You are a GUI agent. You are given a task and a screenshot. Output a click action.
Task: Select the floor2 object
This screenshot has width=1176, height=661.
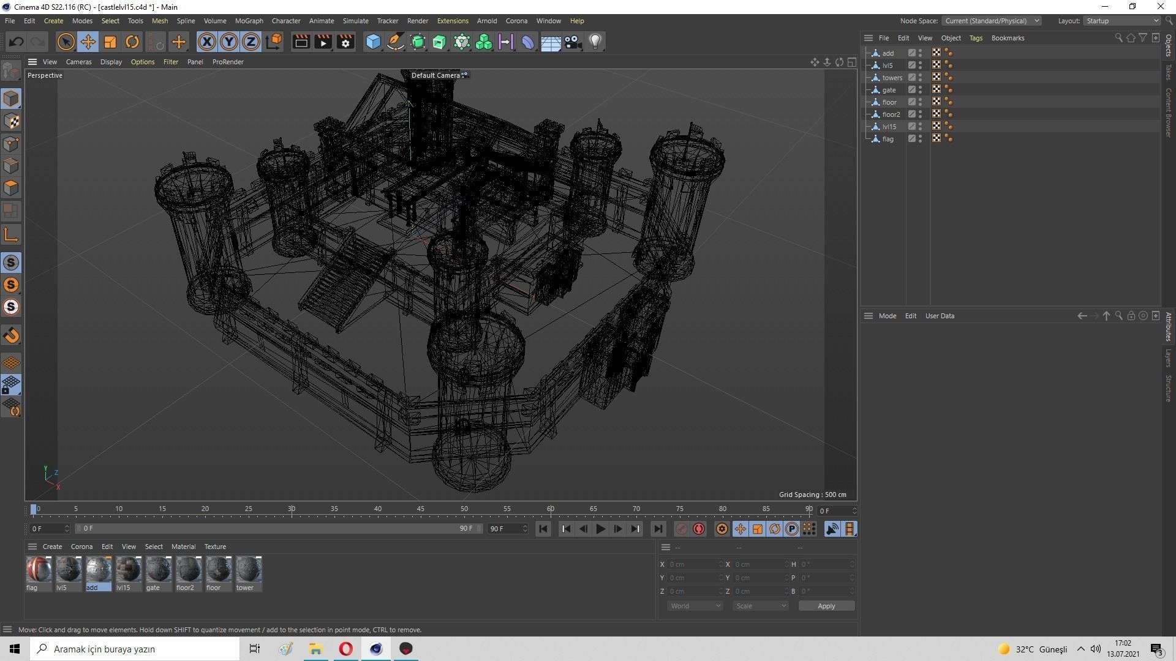[891, 114]
